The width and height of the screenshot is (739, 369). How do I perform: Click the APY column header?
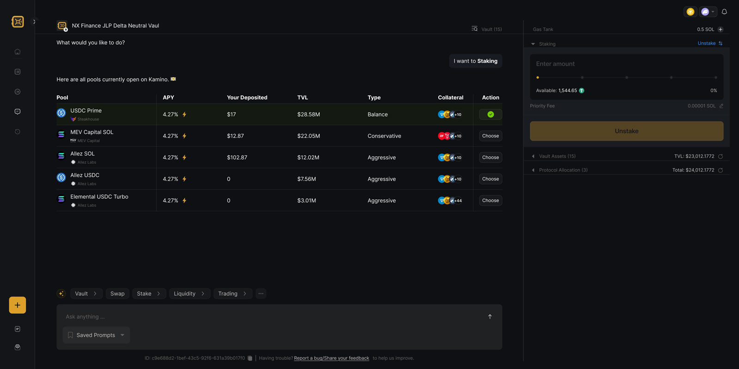pyautogui.click(x=169, y=98)
